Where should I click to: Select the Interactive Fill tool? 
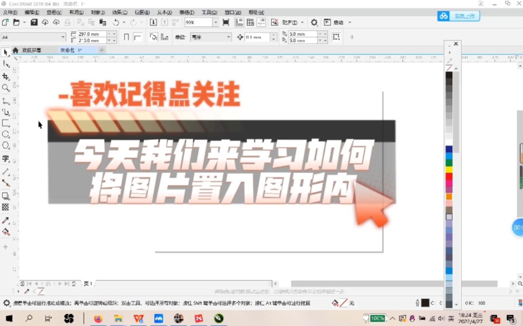click(x=7, y=232)
